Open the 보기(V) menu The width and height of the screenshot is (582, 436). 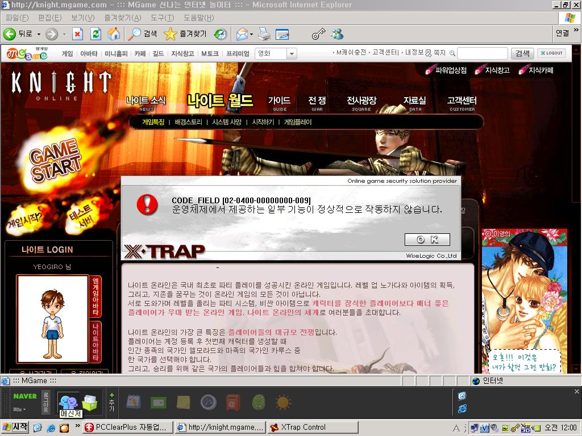(x=83, y=18)
